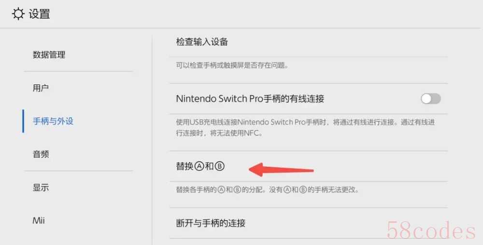This screenshot has height=245, width=483.
Task: Click the red arrow annotation
Action: tap(281, 170)
